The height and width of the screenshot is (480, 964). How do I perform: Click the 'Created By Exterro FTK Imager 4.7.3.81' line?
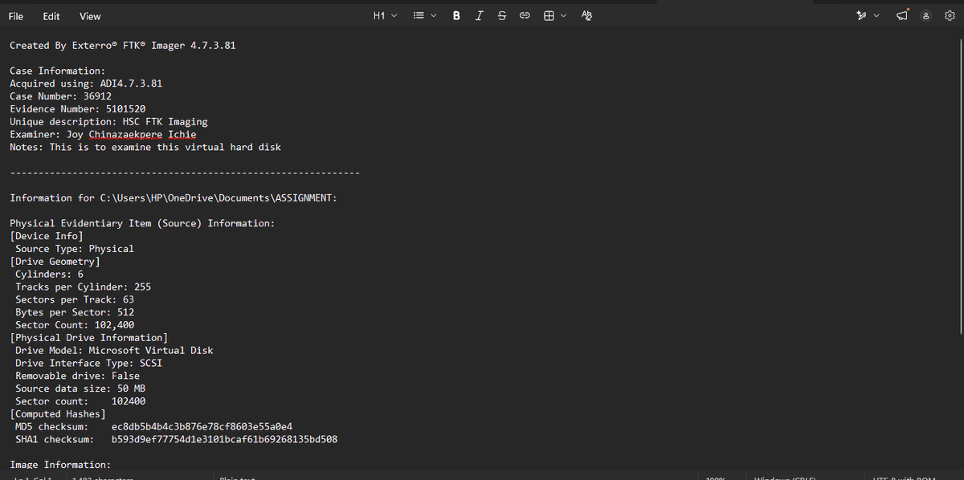click(x=122, y=46)
